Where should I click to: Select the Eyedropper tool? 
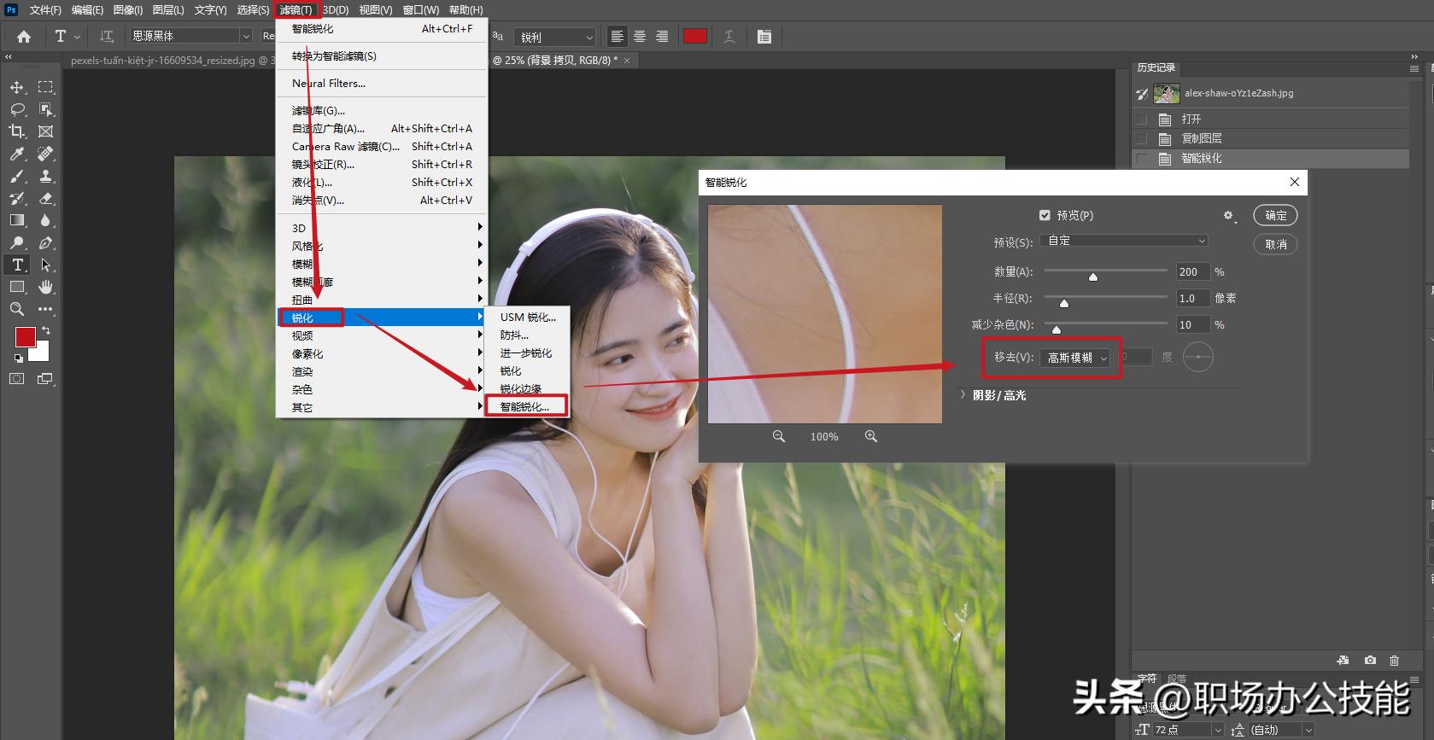[x=17, y=154]
